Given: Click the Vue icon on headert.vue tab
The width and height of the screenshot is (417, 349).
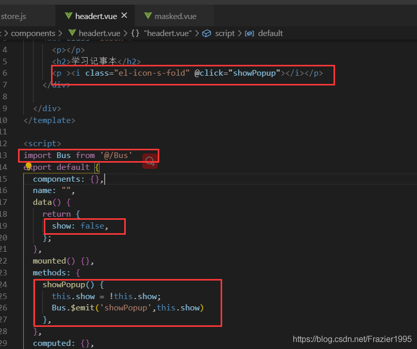Looking at the screenshot, I should tap(69, 16).
